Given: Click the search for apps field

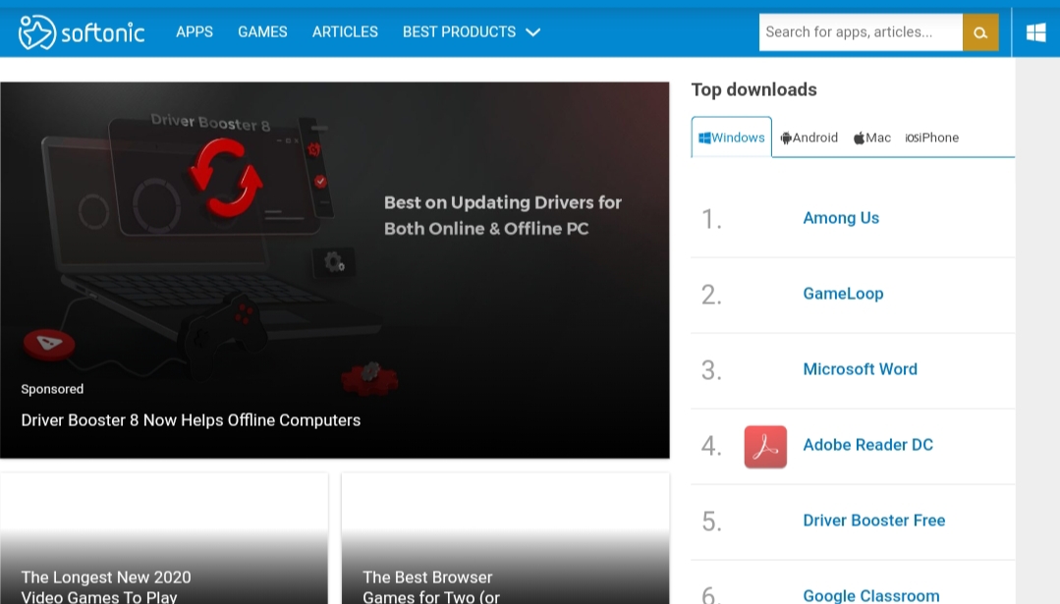Looking at the screenshot, I should click(861, 32).
